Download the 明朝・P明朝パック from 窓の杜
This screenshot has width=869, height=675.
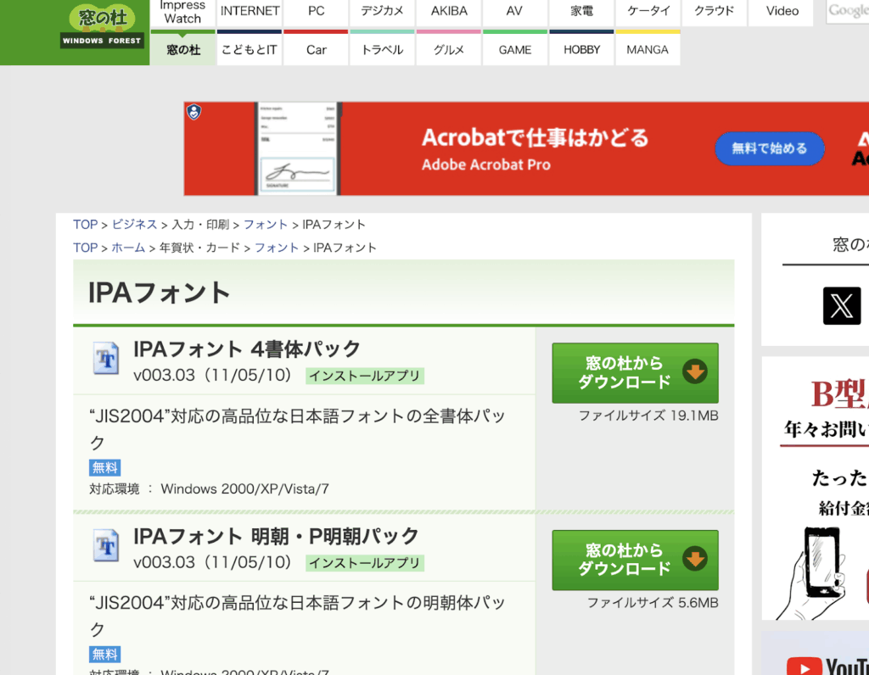[635, 560]
